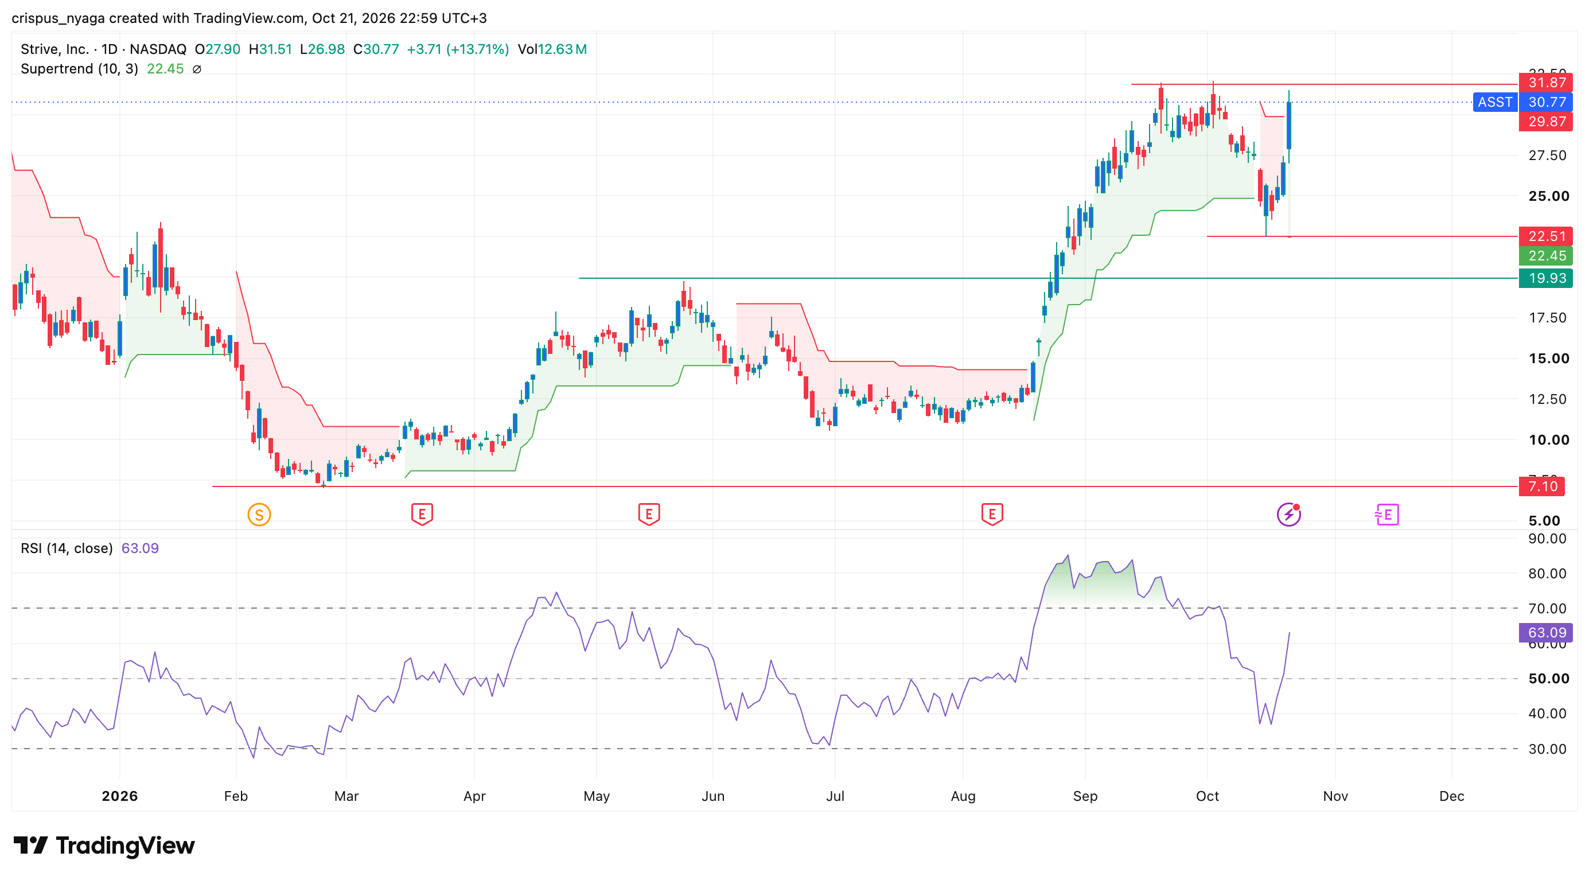This screenshot has width=1589, height=880.
Task: Click the 25.00 price axis label
Action: (1548, 196)
